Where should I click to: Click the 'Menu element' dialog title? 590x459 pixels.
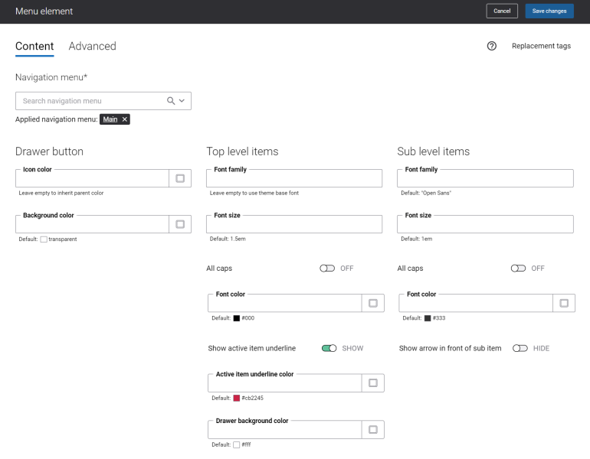[44, 11]
